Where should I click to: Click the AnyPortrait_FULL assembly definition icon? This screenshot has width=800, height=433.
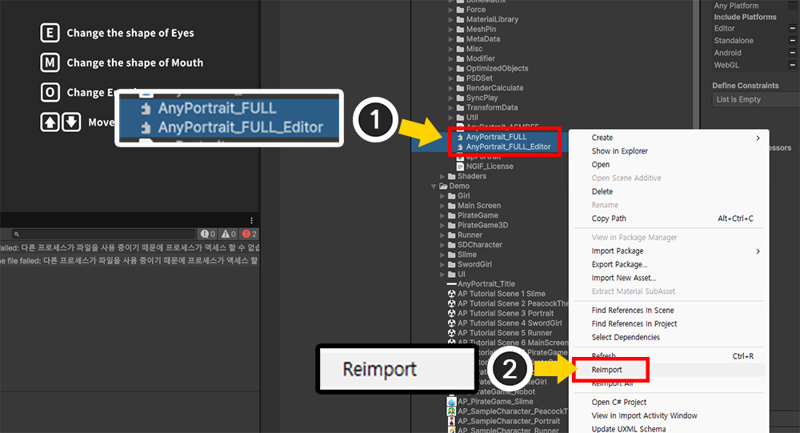pyautogui.click(x=459, y=137)
